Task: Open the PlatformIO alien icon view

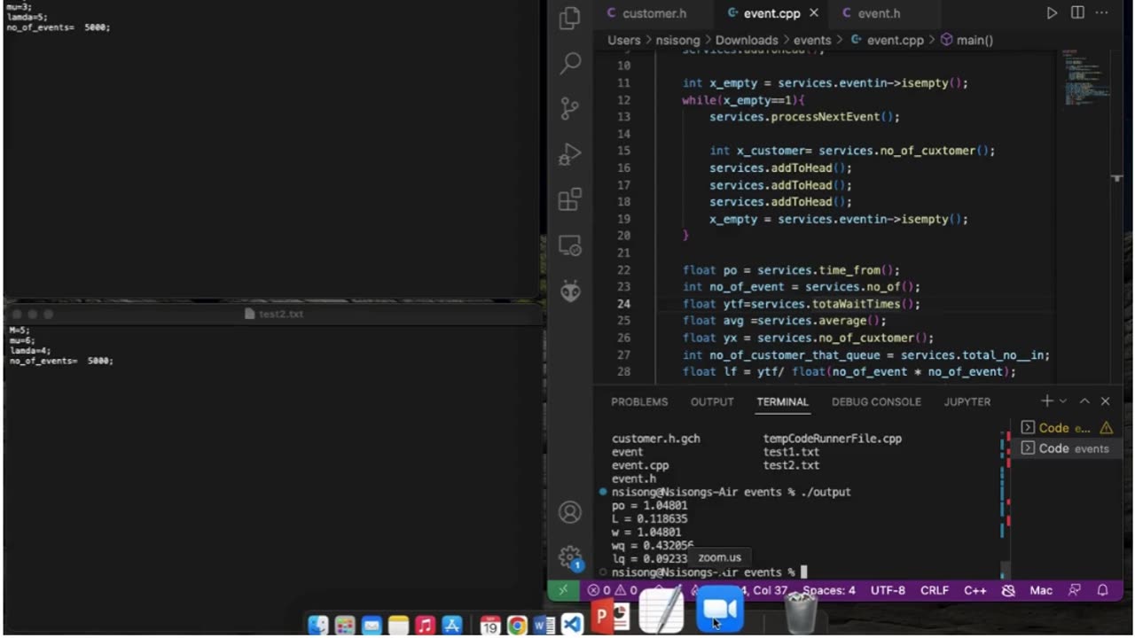Action: point(570,291)
